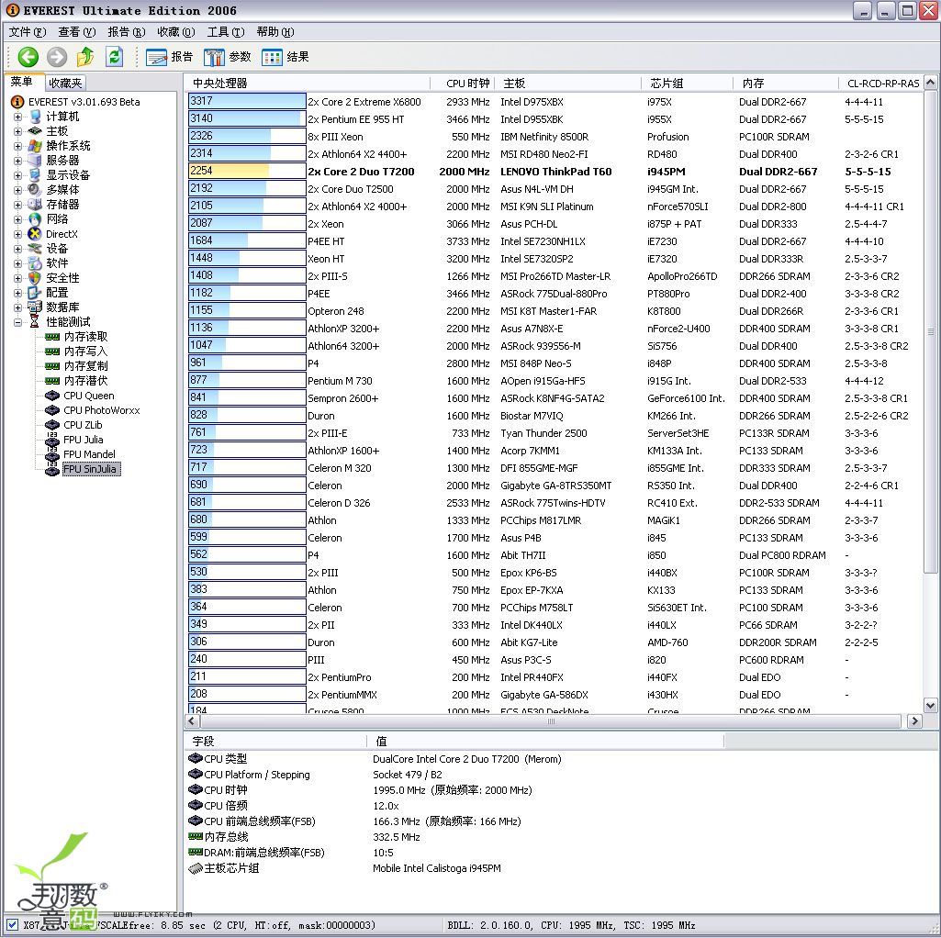This screenshot has height=938, width=941.
Task: Click the 结果 results toolbar icon
Action: tap(272, 57)
